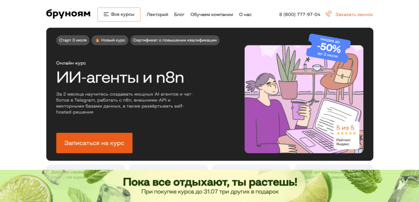Navigate to О нас

point(245,15)
